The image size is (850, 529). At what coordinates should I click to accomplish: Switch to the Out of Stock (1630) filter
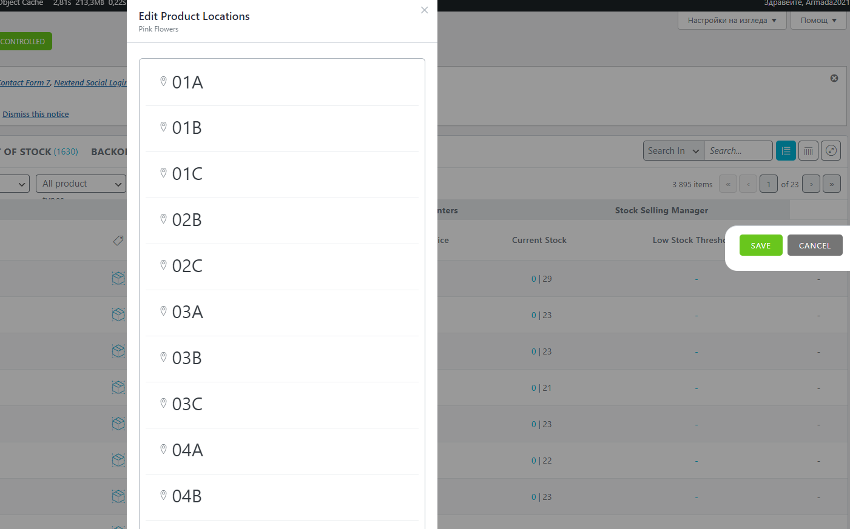[39, 151]
